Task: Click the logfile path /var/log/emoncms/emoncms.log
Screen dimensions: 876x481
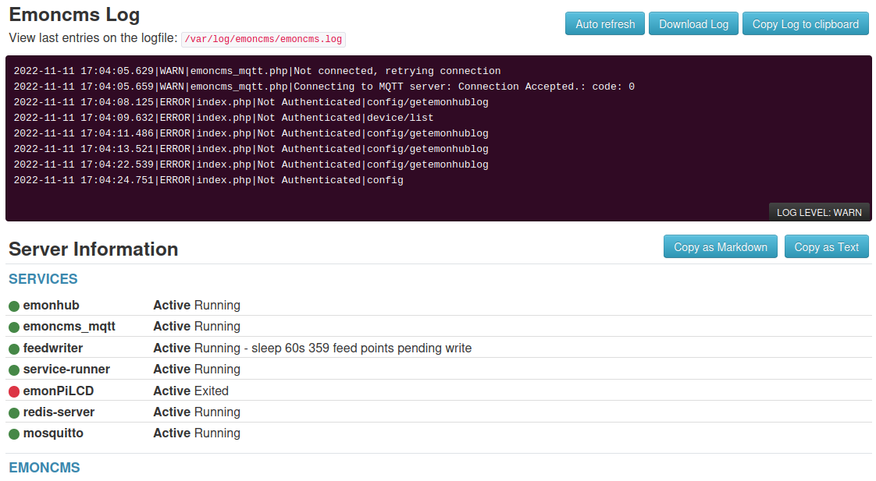Action: (x=262, y=39)
